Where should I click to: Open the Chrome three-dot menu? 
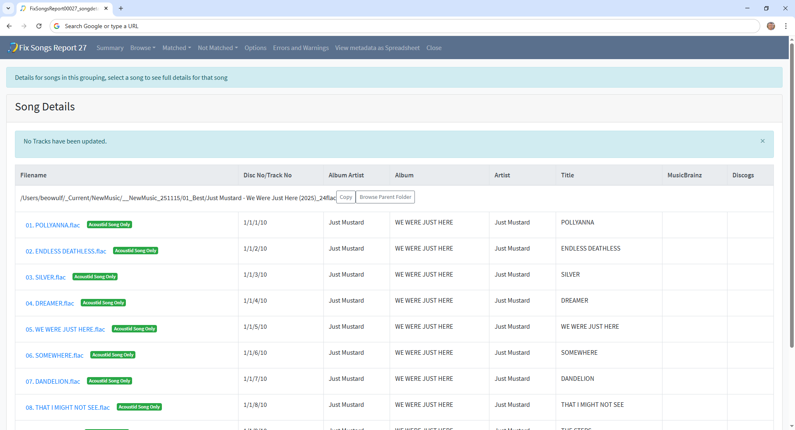[785, 26]
